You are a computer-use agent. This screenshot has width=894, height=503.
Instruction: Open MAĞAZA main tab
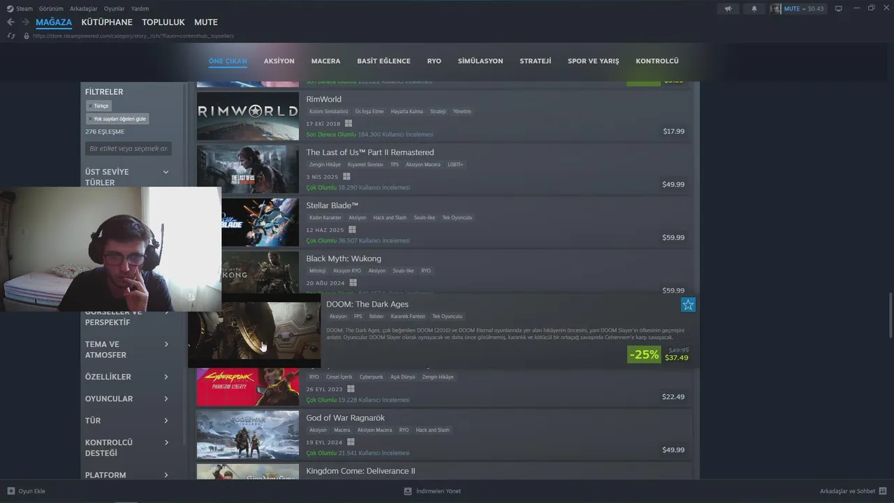54,22
